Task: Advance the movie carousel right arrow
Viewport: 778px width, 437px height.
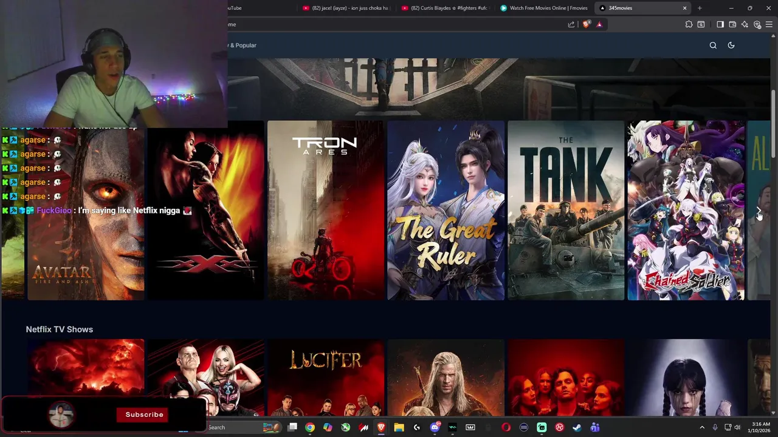Action: [x=759, y=211]
